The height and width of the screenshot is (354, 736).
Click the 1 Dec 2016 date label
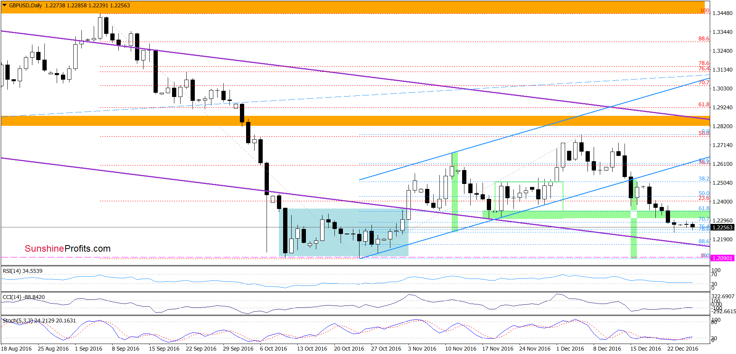coord(570,349)
